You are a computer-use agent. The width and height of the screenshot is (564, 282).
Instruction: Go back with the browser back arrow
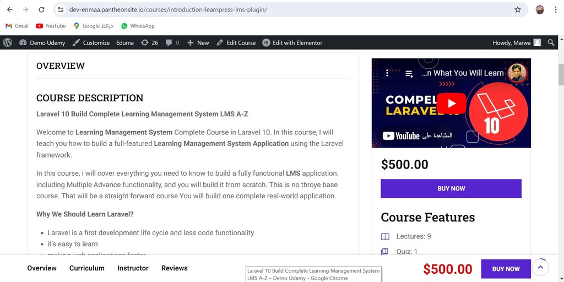coord(10,10)
